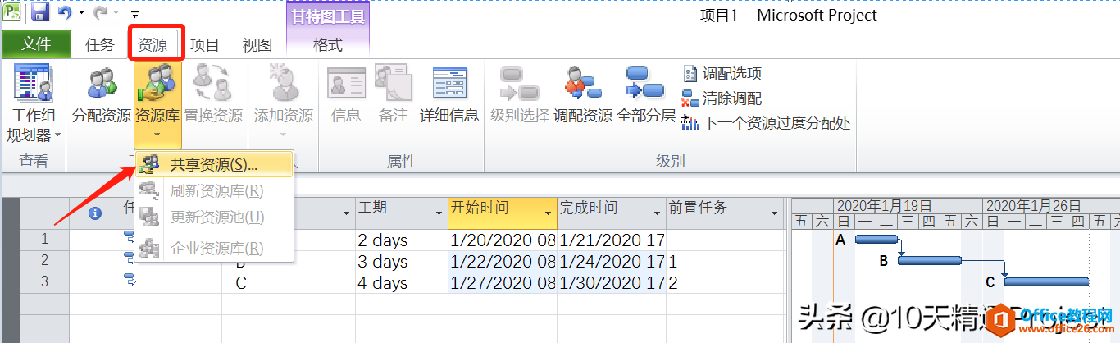Open the 开始时间 column dropdown arrow
The height and width of the screenshot is (343, 1120).
548,213
